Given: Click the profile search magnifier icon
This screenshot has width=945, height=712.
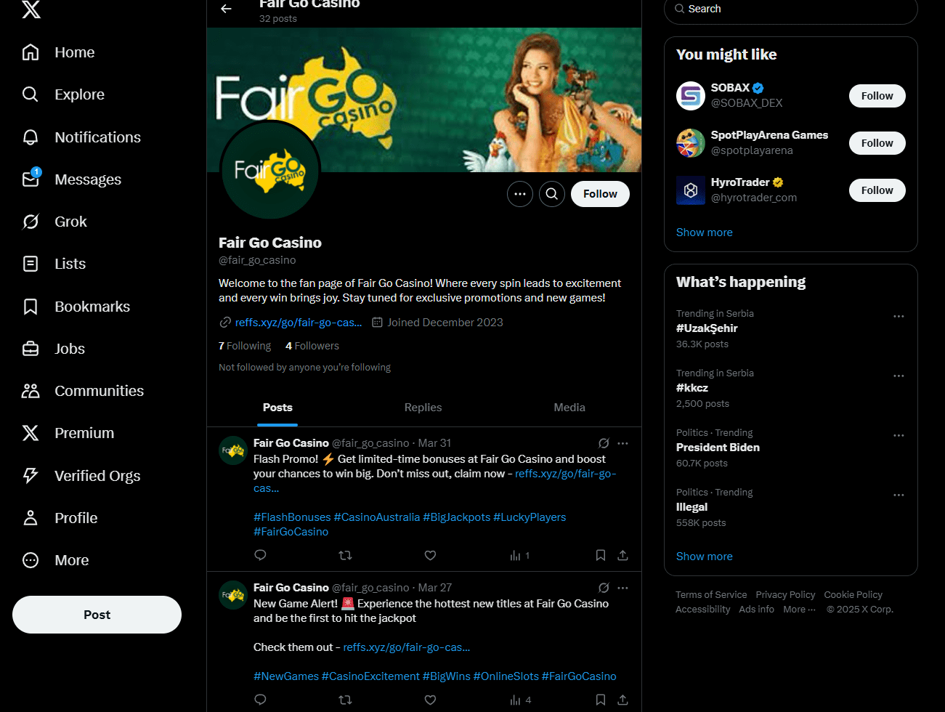Looking at the screenshot, I should (x=552, y=194).
